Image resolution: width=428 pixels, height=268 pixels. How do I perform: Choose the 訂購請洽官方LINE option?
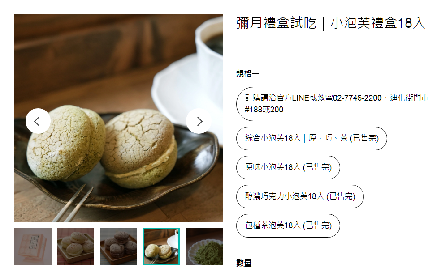(332, 104)
